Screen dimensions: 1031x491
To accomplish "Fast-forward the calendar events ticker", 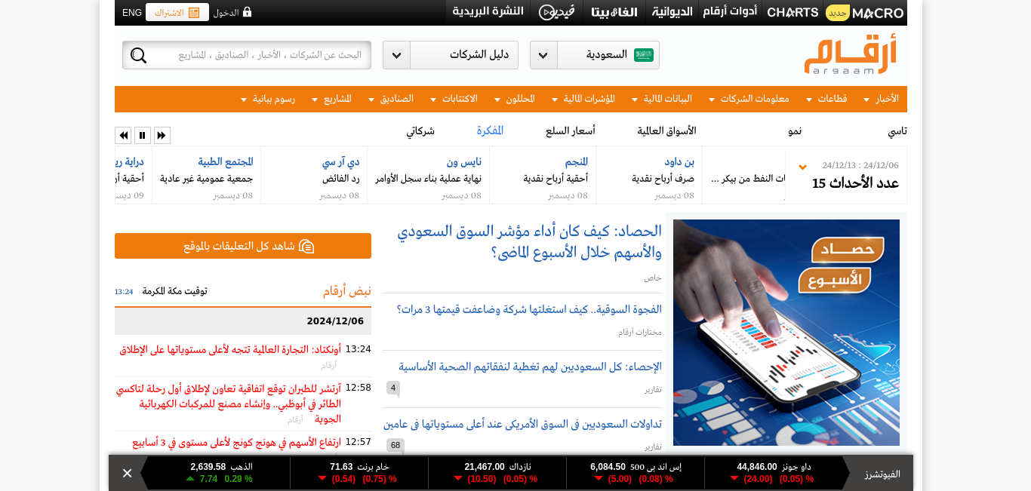I will [x=162, y=135].
